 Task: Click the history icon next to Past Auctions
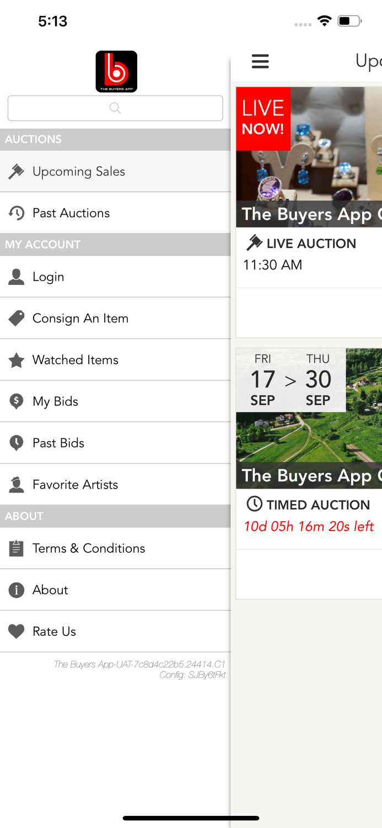click(17, 213)
